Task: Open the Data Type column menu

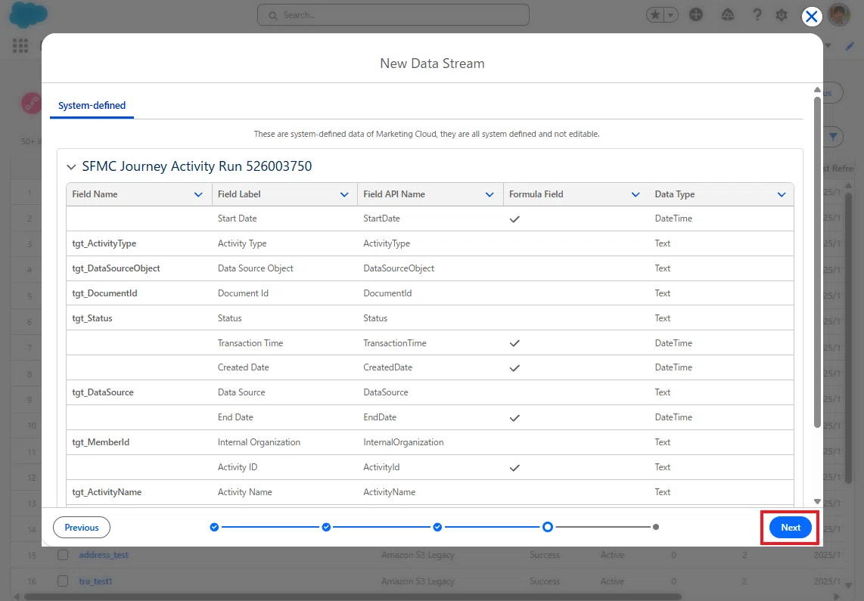Action: point(782,194)
